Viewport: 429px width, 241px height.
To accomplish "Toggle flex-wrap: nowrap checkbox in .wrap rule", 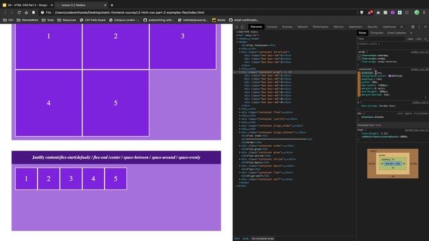I will tap(359, 56).
